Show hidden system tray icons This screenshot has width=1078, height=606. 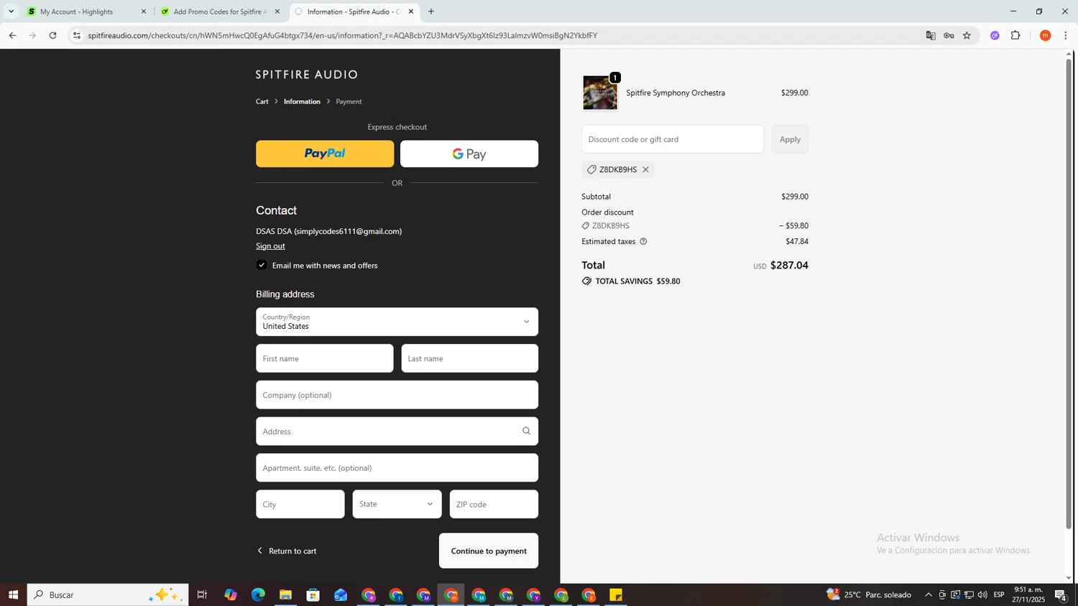pos(929,595)
